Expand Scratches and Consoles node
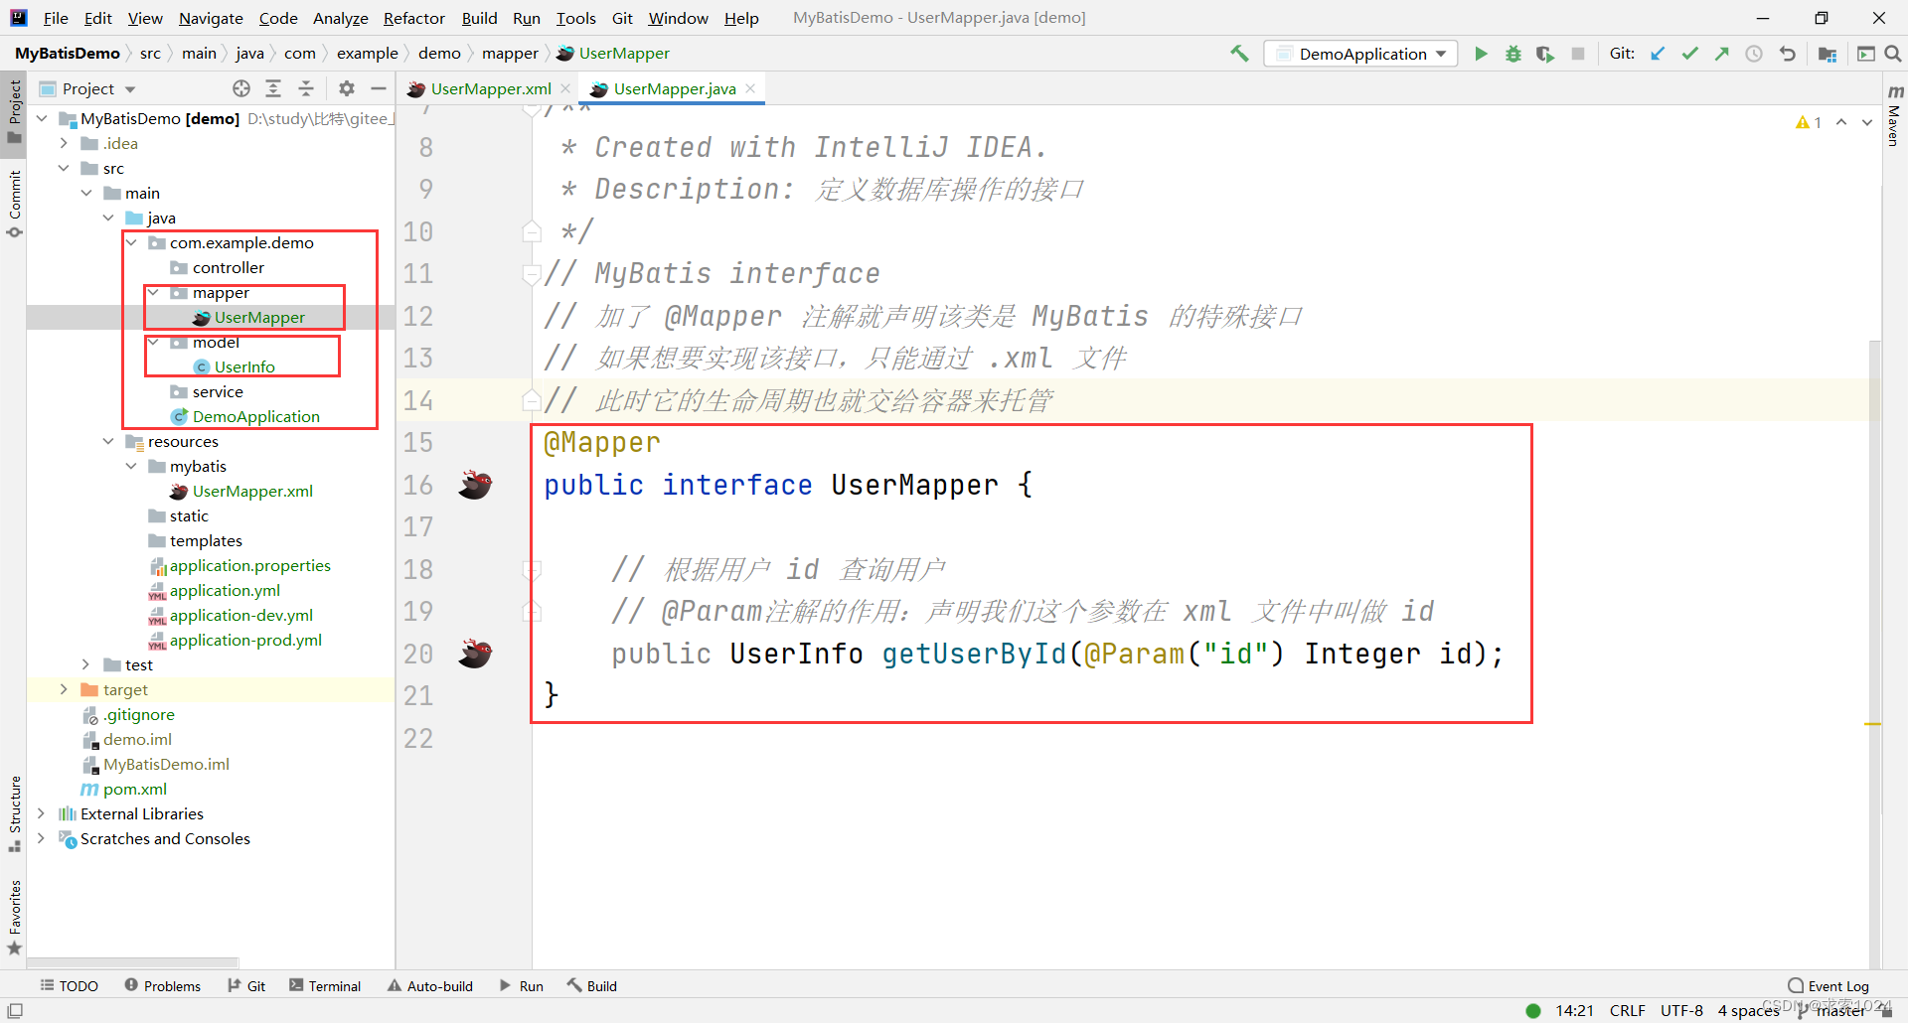 tap(41, 838)
